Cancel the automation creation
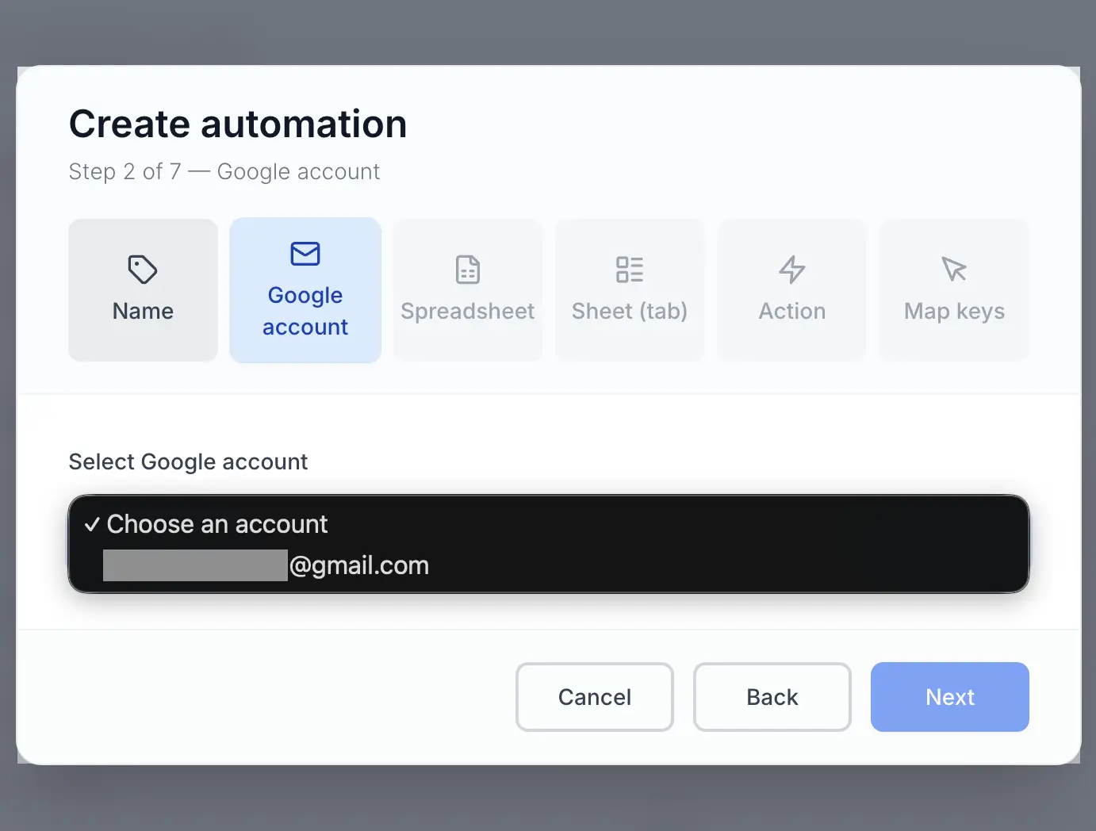Screen dimensions: 1096x831 tap(595, 697)
